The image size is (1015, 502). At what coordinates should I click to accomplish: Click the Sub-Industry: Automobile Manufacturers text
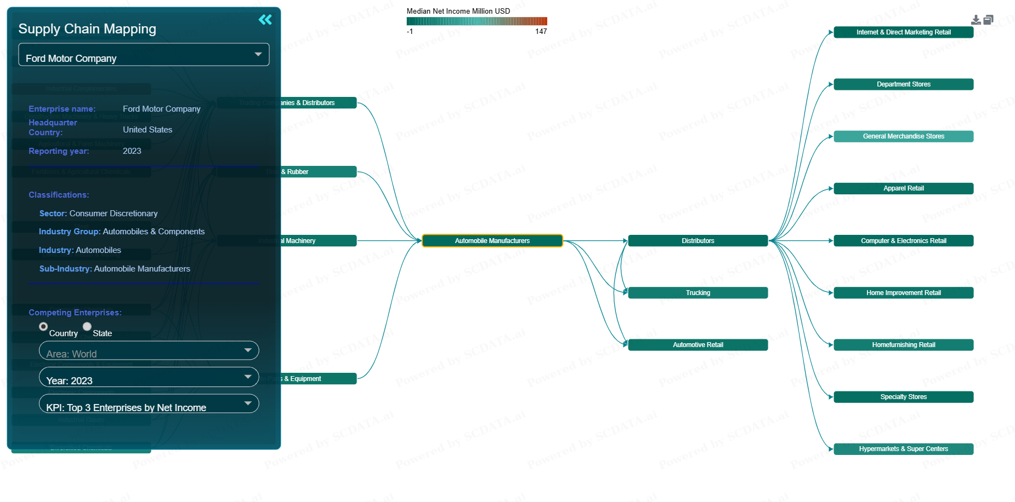pyautogui.click(x=115, y=269)
